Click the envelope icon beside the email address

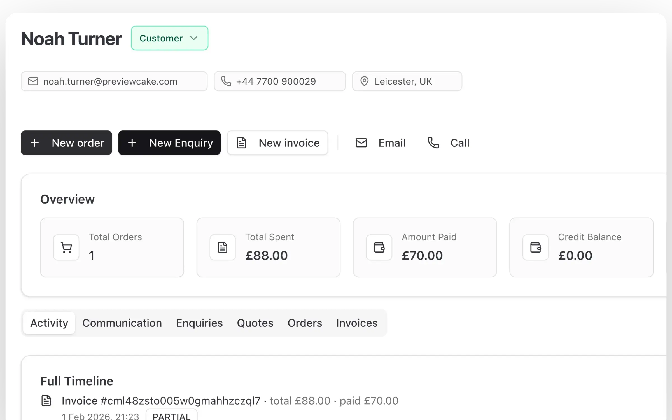33,81
